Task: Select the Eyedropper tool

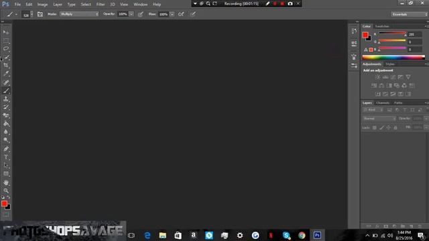Action: [6, 74]
